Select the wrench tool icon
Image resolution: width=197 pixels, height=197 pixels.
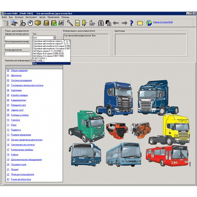[x=70, y=23]
